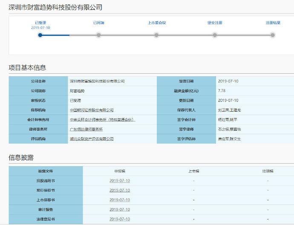Screen dimensions: 294x225
Task: Click the 律师事务所 label cell
Action: (x=38, y=130)
